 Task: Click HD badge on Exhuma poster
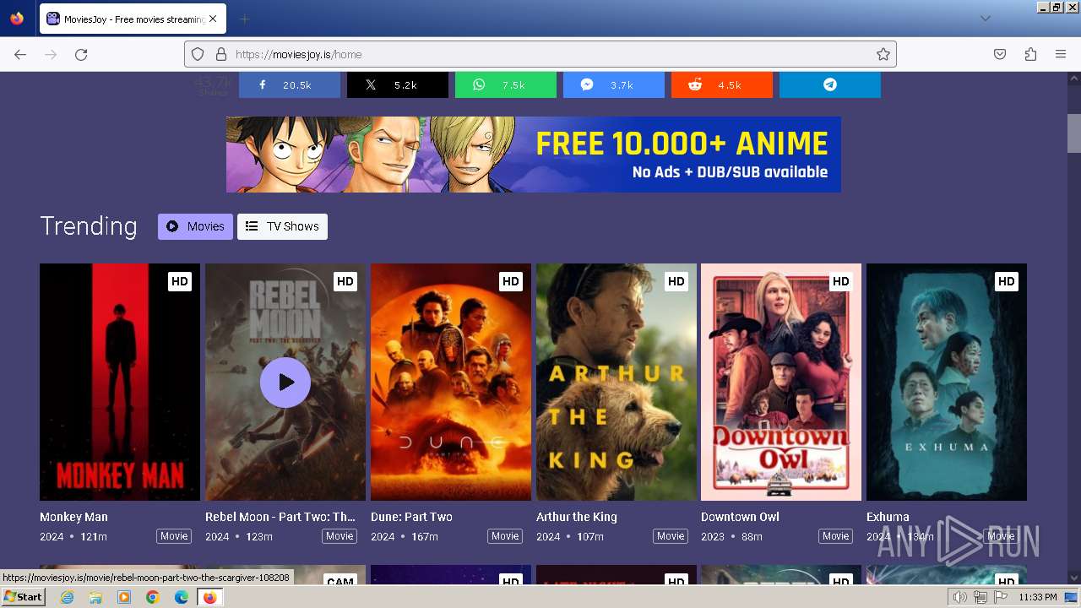pos(1006,281)
